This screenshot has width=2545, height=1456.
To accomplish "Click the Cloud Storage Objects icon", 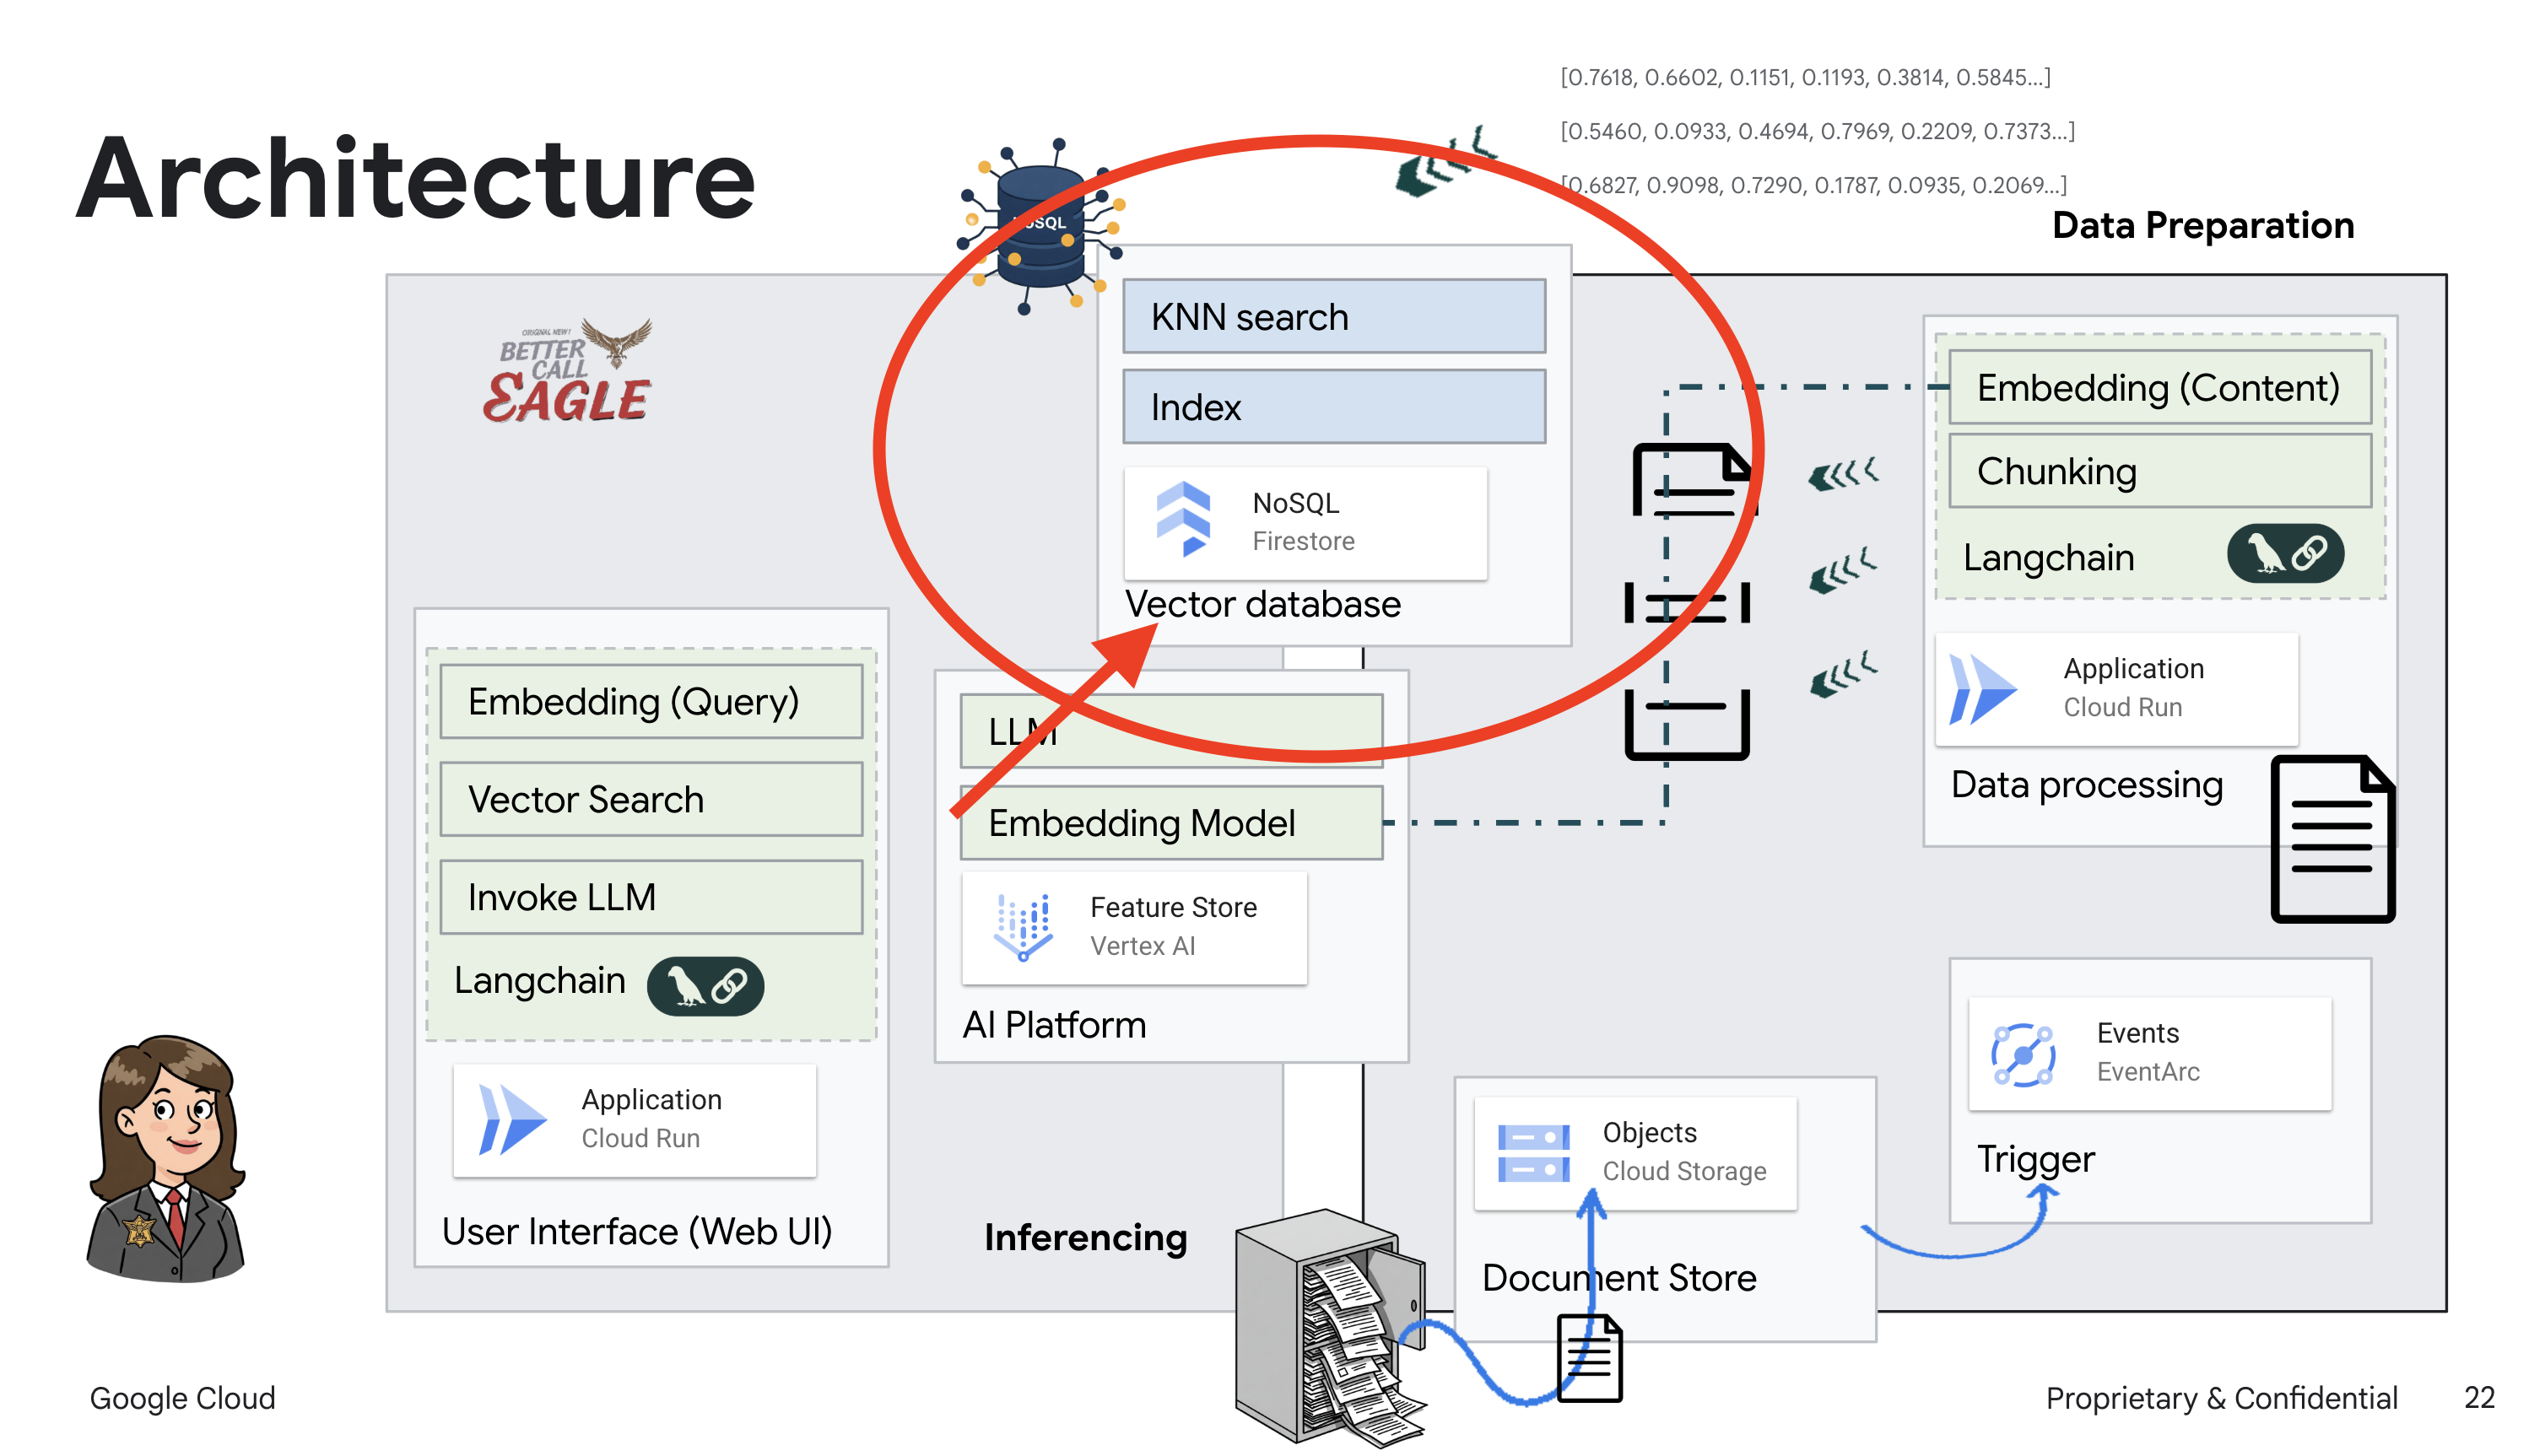I will 1533,1152.
